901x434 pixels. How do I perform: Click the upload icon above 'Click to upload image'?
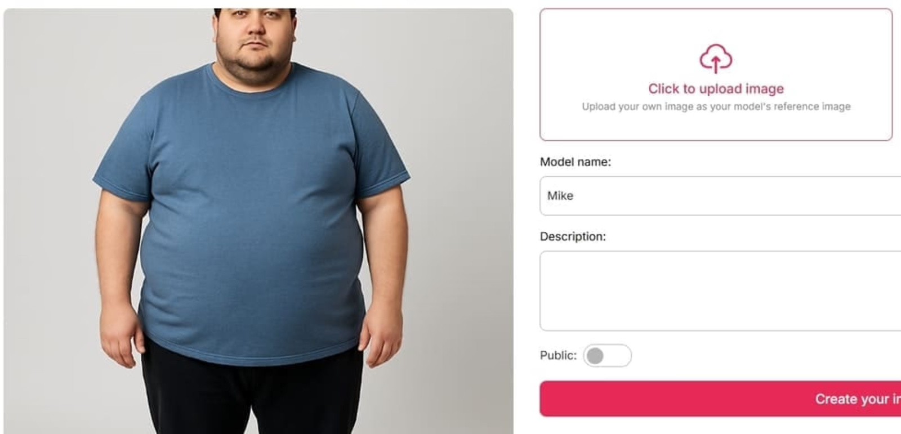pyautogui.click(x=715, y=59)
